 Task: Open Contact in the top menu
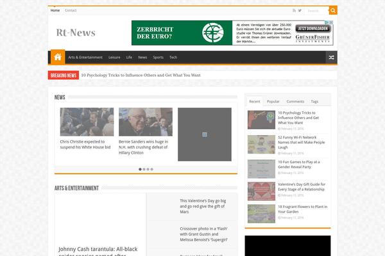click(71, 10)
